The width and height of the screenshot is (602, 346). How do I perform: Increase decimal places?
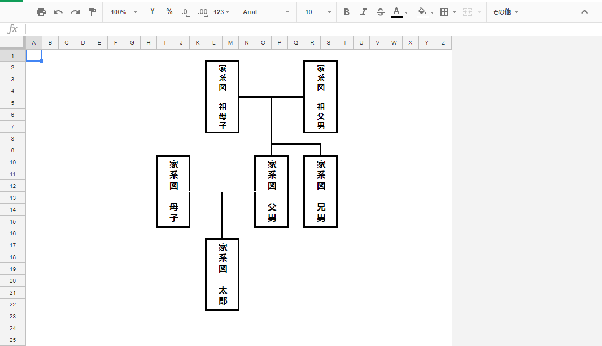pos(203,12)
